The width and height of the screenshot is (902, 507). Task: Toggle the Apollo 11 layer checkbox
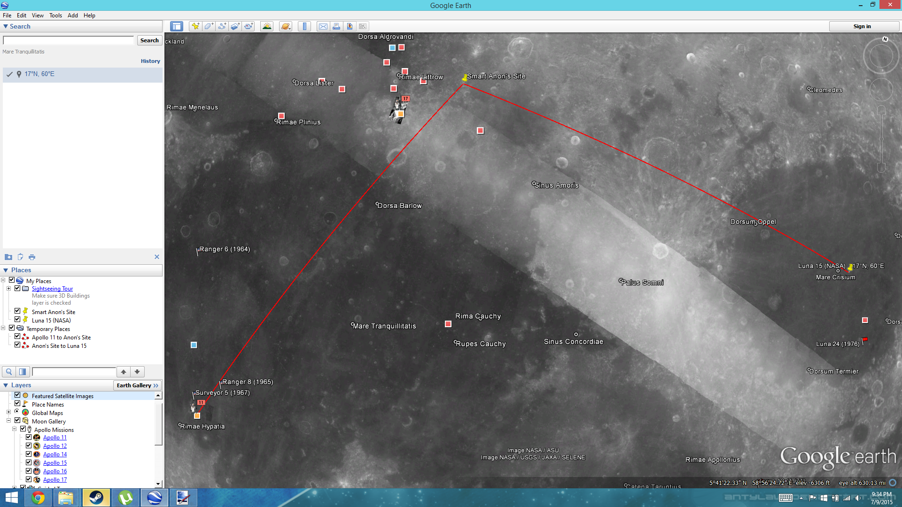click(29, 437)
